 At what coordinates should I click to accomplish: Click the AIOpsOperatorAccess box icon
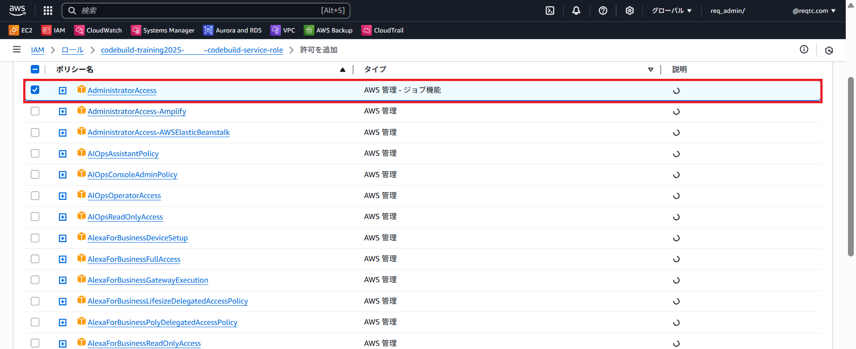click(81, 195)
